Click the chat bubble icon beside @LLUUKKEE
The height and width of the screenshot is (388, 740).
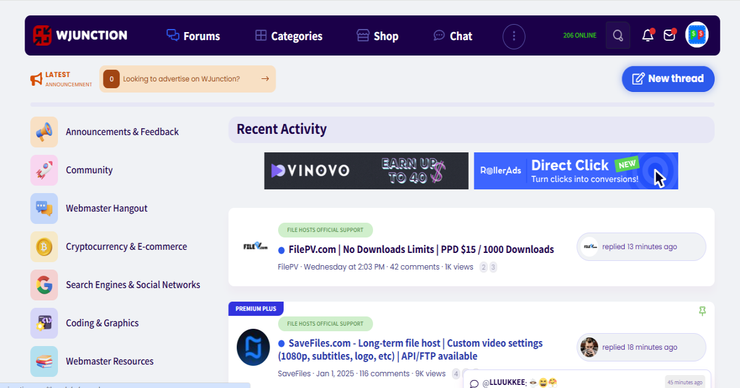click(x=474, y=384)
